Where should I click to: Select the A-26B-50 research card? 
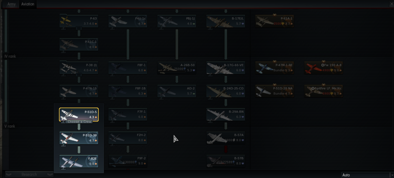(x=177, y=68)
